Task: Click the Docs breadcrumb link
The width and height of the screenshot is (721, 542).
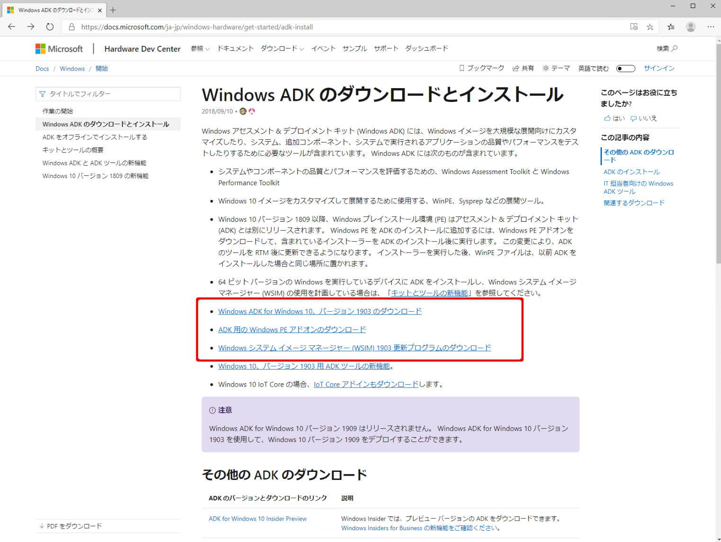Action: (x=42, y=69)
